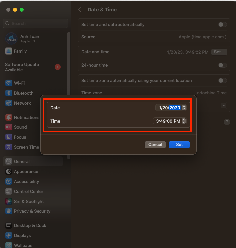The height and width of the screenshot is (248, 236).
Task: Toggle automatic time zone by location
Action: point(223,81)
